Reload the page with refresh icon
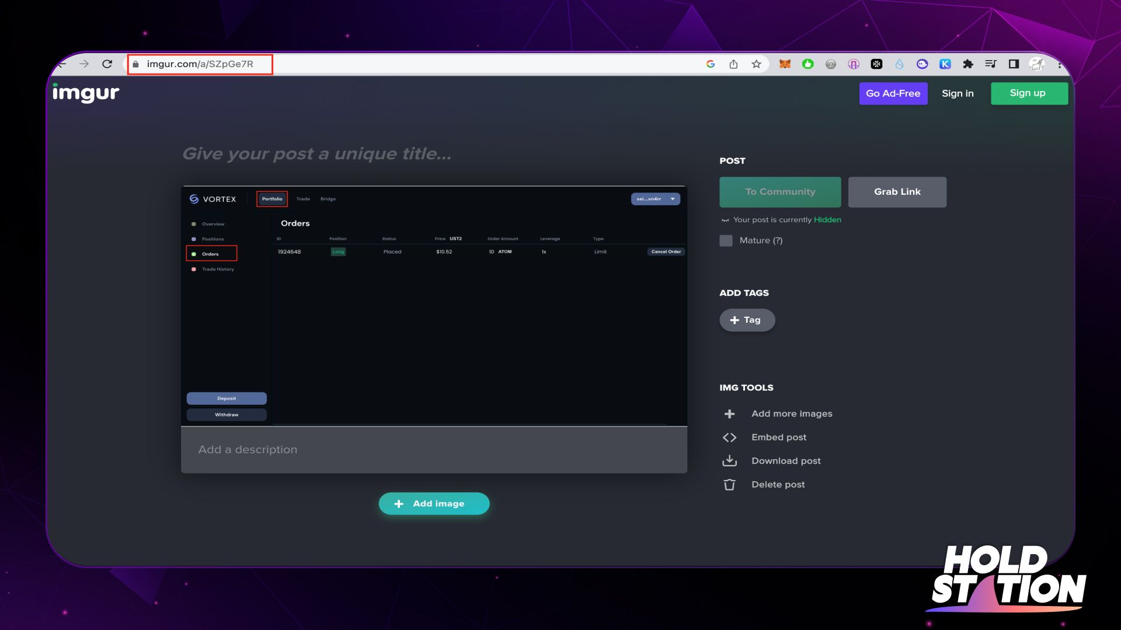 coord(107,64)
